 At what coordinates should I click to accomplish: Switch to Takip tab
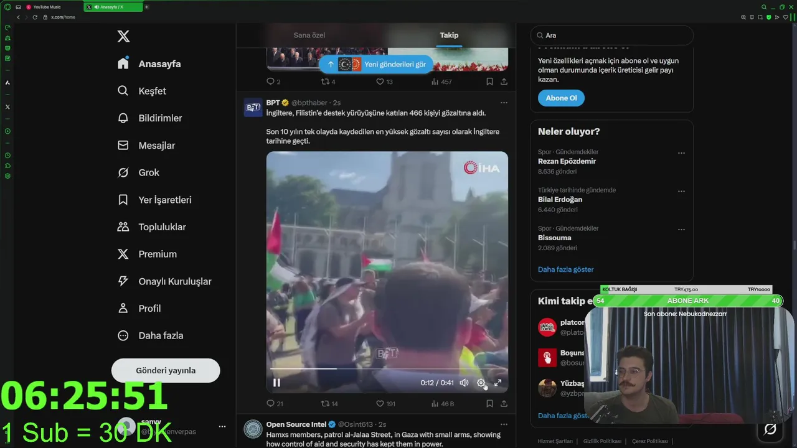tap(449, 35)
